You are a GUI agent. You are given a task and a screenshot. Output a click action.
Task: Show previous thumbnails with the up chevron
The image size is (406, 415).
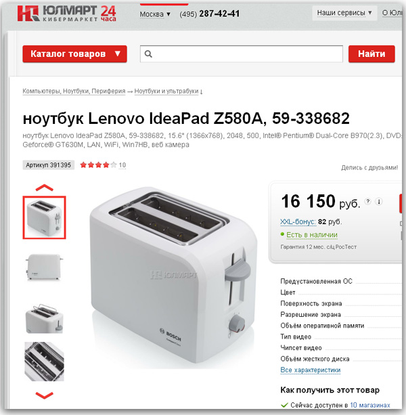(x=45, y=188)
